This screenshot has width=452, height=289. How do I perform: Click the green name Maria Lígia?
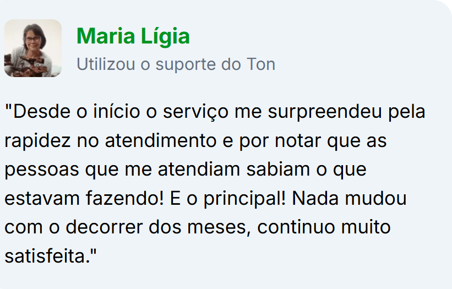point(133,36)
